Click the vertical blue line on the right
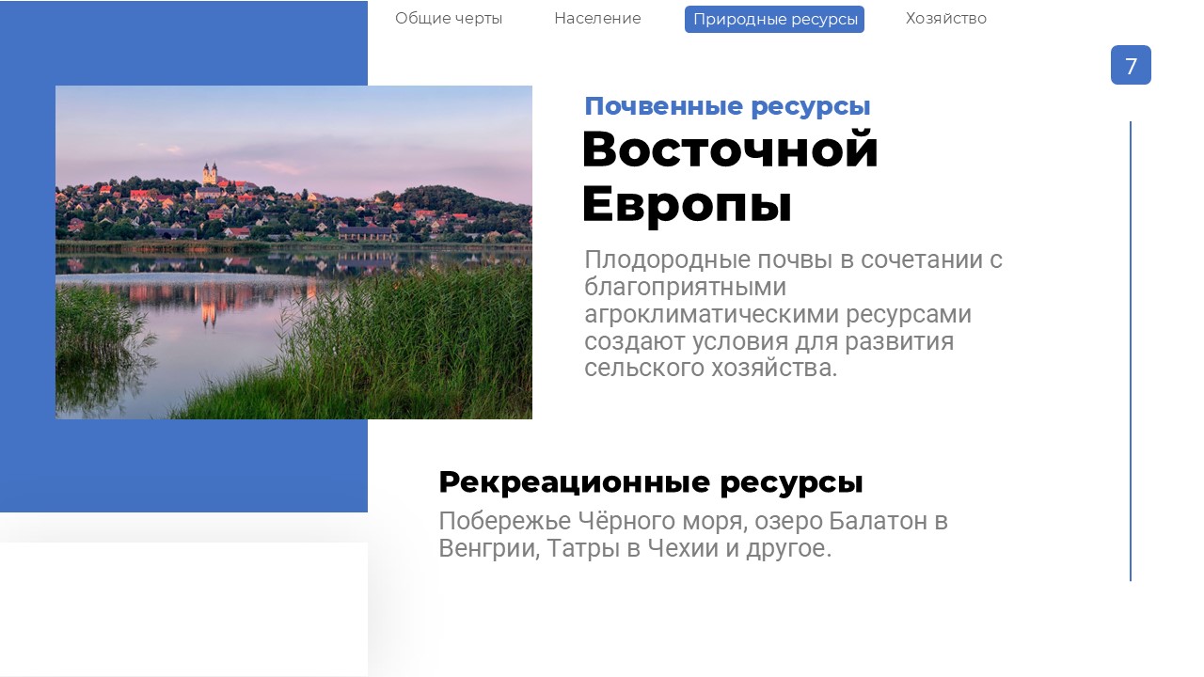The width and height of the screenshot is (1204, 677). coord(1130,351)
